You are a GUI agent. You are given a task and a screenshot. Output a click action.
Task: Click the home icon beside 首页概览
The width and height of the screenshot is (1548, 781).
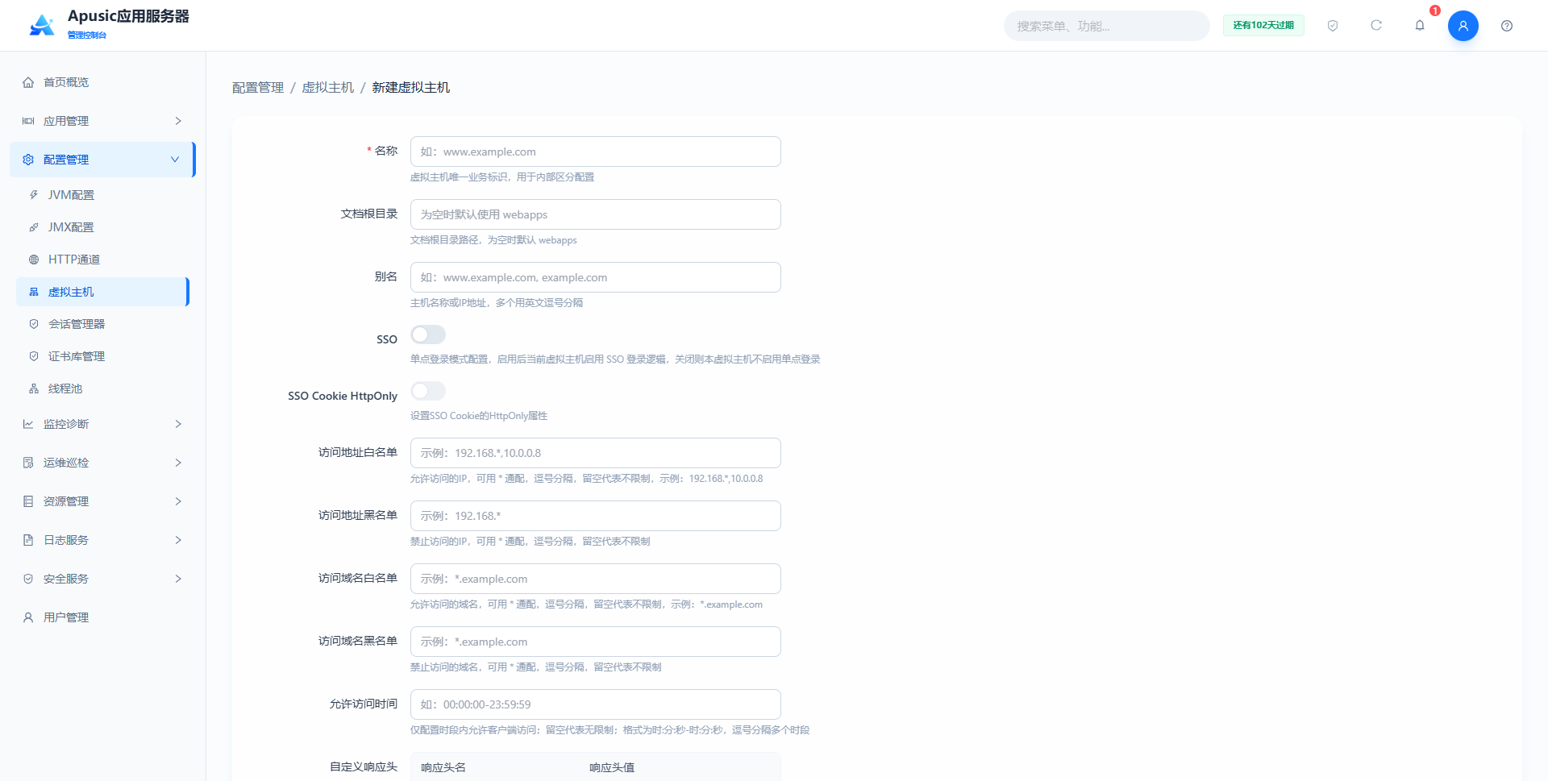tap(28, 82)
